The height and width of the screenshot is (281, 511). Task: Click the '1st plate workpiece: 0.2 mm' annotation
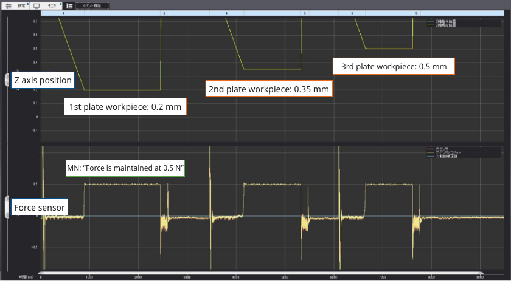(125, 107)
